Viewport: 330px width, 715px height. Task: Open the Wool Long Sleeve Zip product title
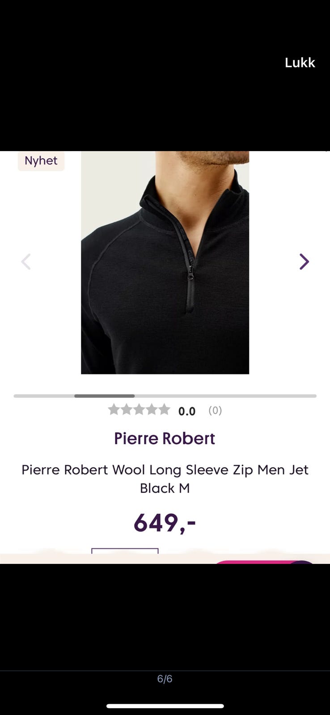coord(165,479)
